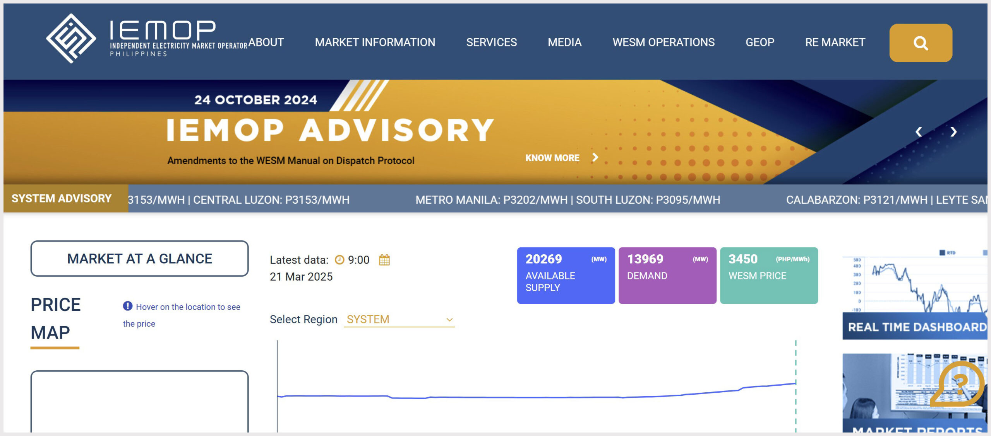
Task: Select the DEMAND 13969 tile
Action: tap(667, 276)
